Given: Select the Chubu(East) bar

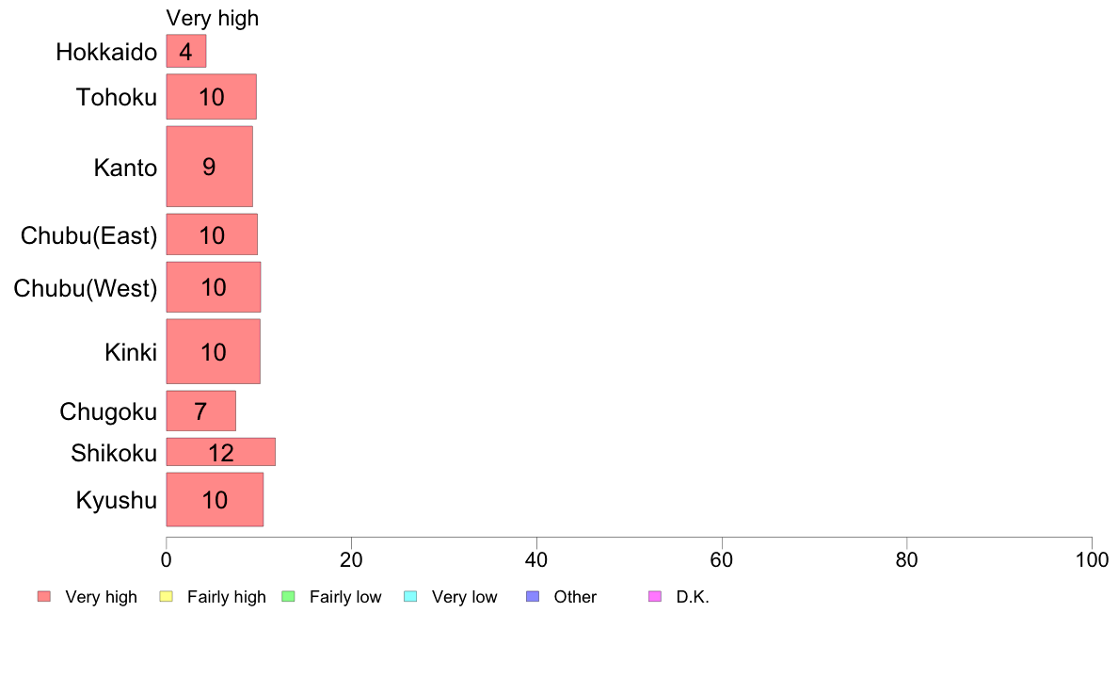Looking at the screenshot, I should [212, 234].
